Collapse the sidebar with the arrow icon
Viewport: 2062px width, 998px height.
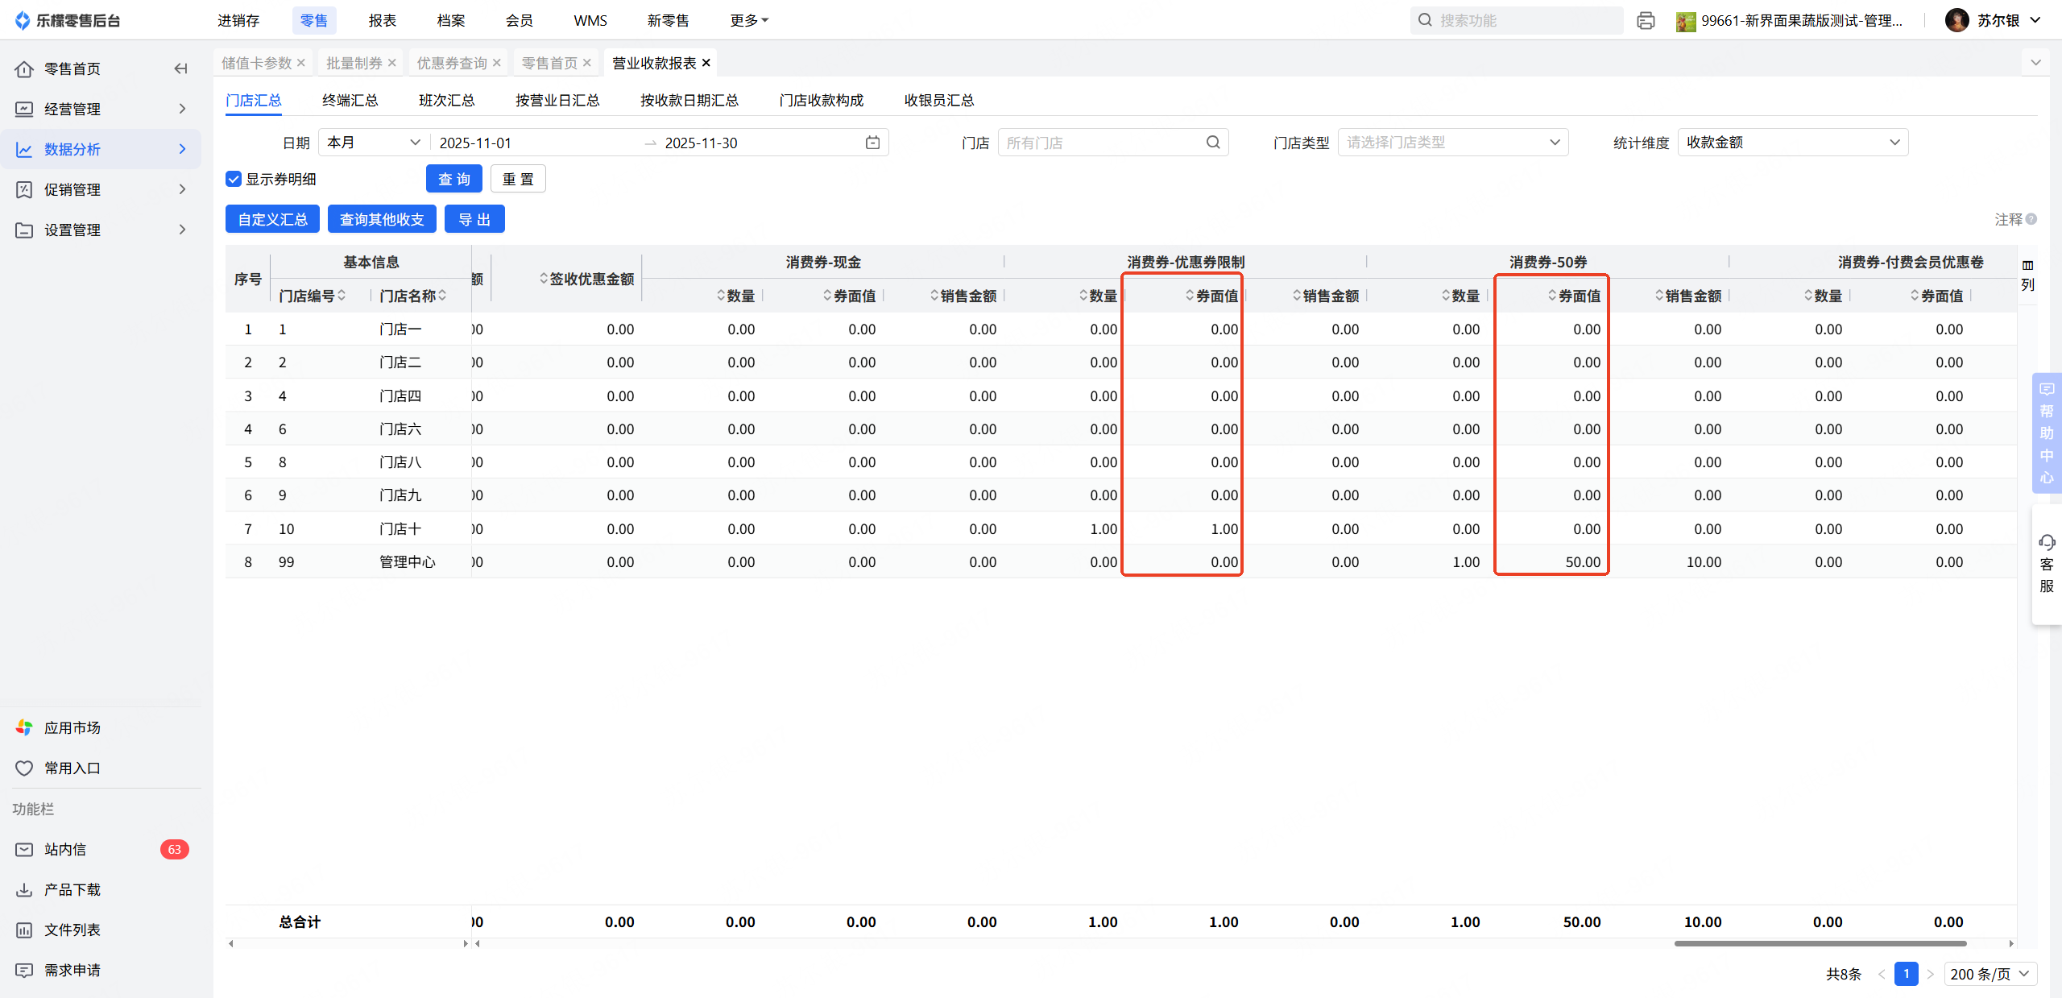180,68
